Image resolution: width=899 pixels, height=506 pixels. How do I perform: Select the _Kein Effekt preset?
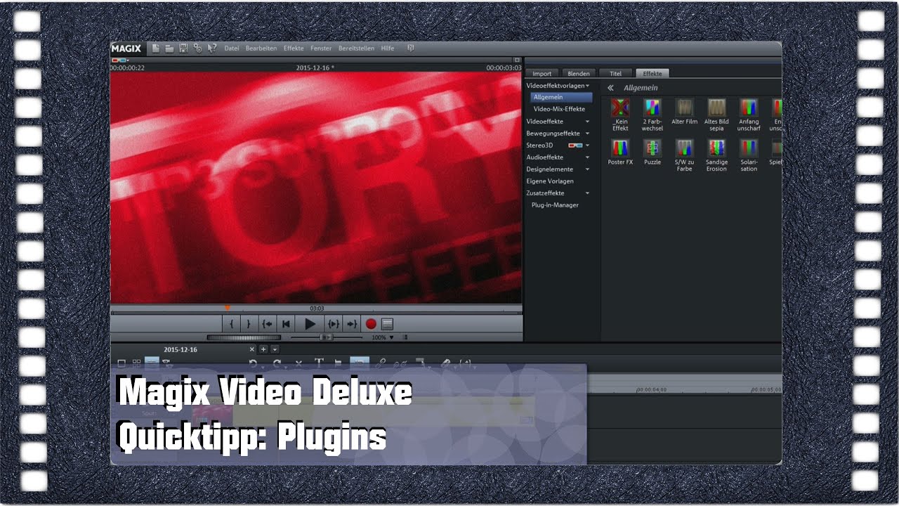tap(620, 115)
